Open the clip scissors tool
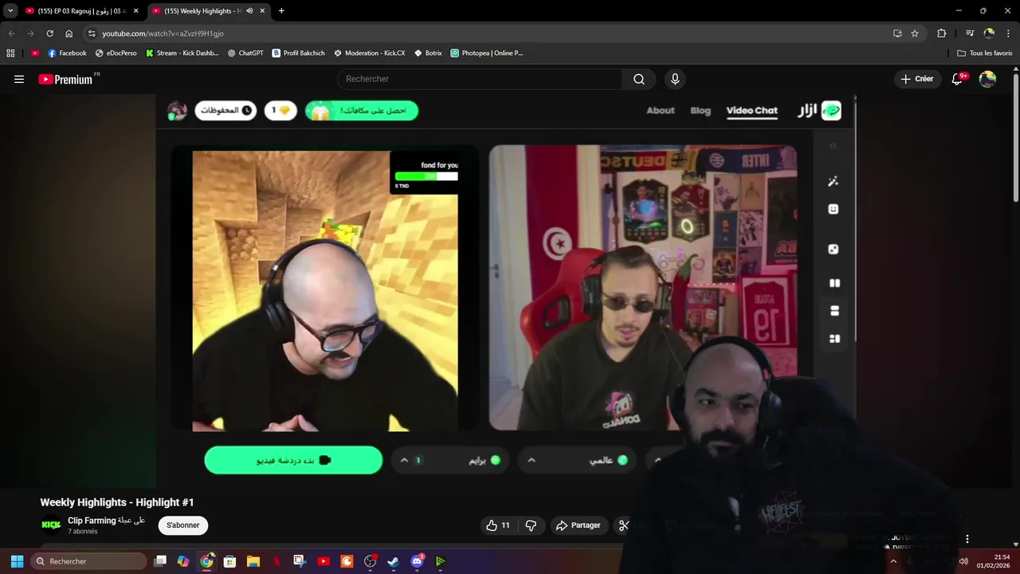 (624, 525)
